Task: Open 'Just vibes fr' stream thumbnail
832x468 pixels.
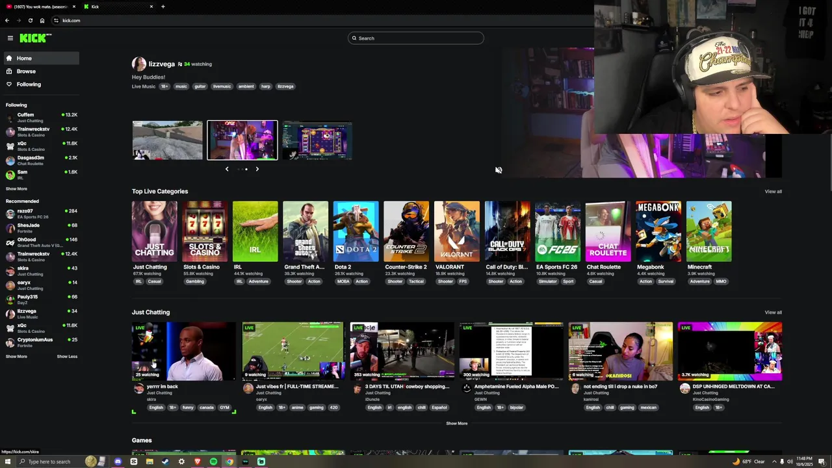Action: coord(293,351)
